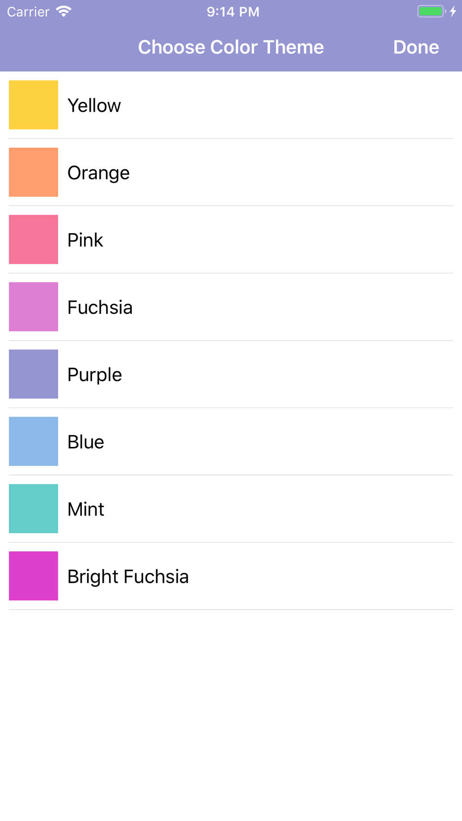Tap the Choose Color Theme title
462x821 pixels.
[x=231, y=47]
